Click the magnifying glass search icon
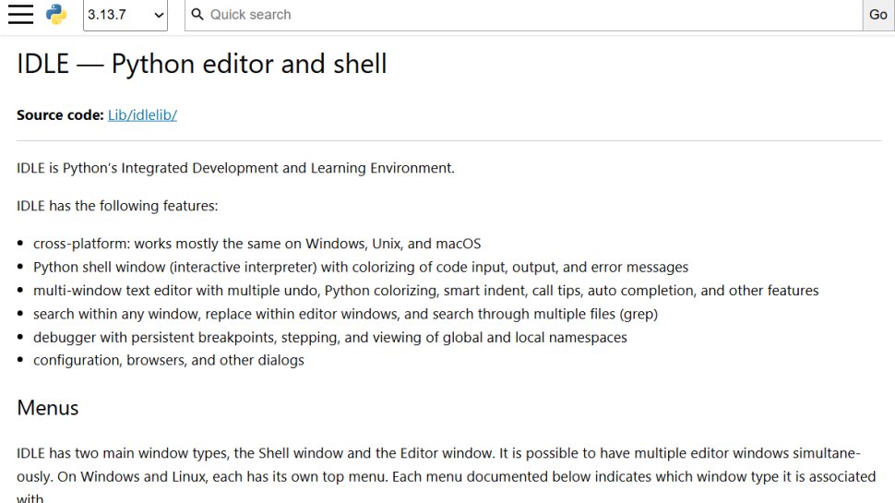 point(197,14)
